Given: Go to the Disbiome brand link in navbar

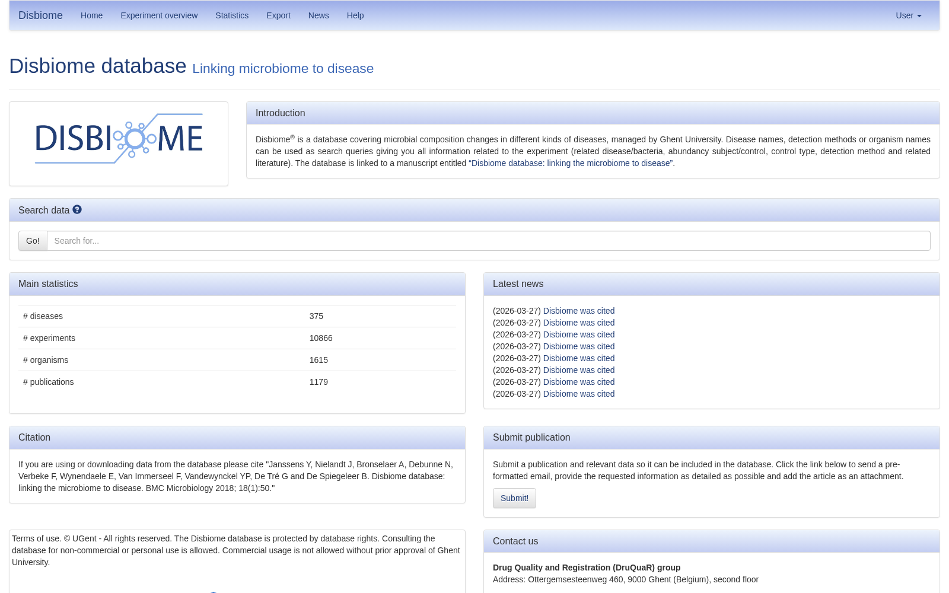Looking at the screenshot, I should [x=40, y=15].
